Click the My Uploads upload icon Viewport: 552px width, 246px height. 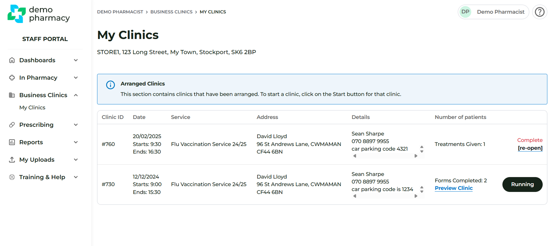point(12,160)
